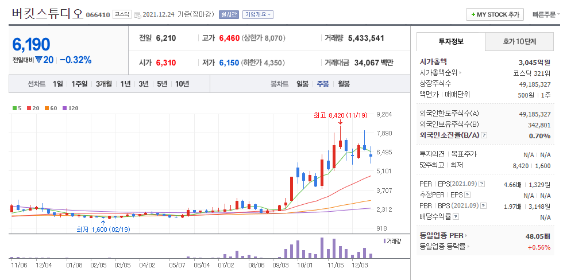Click the stock code 066410
This screenshot has width=563, height=280.
coord(98,15)
